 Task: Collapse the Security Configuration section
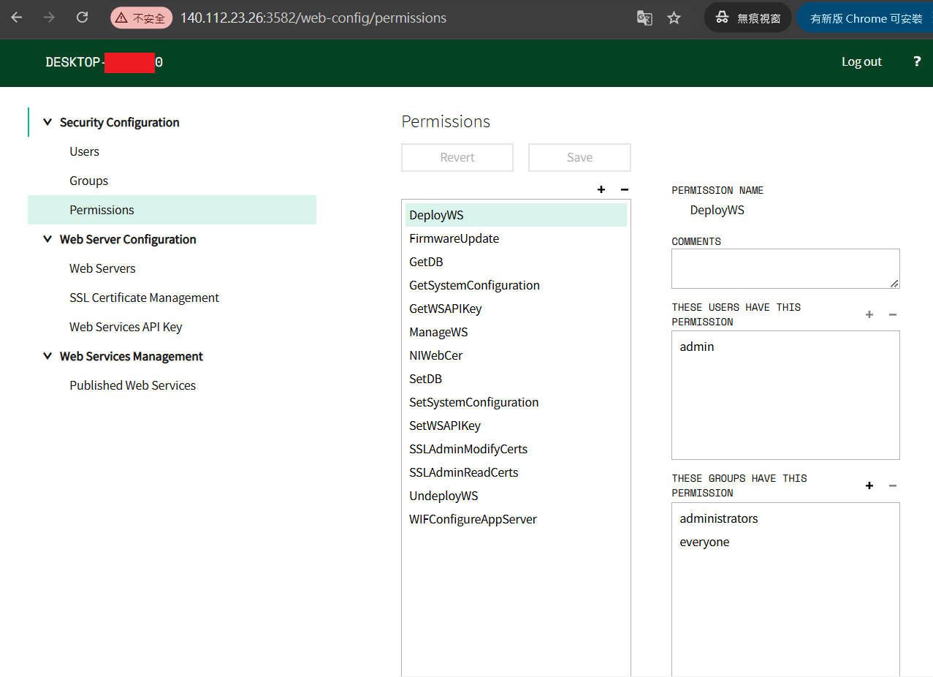[x=47, y=122]
